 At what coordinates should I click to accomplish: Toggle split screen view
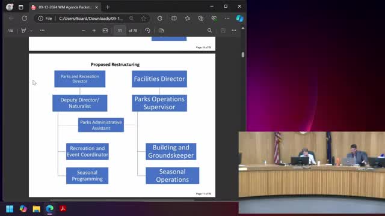tap(174, 19)
